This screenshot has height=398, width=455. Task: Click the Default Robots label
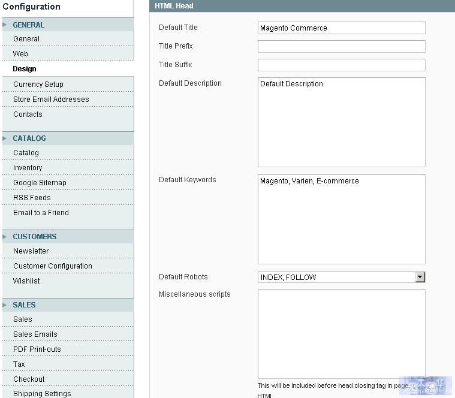point(183,277)
